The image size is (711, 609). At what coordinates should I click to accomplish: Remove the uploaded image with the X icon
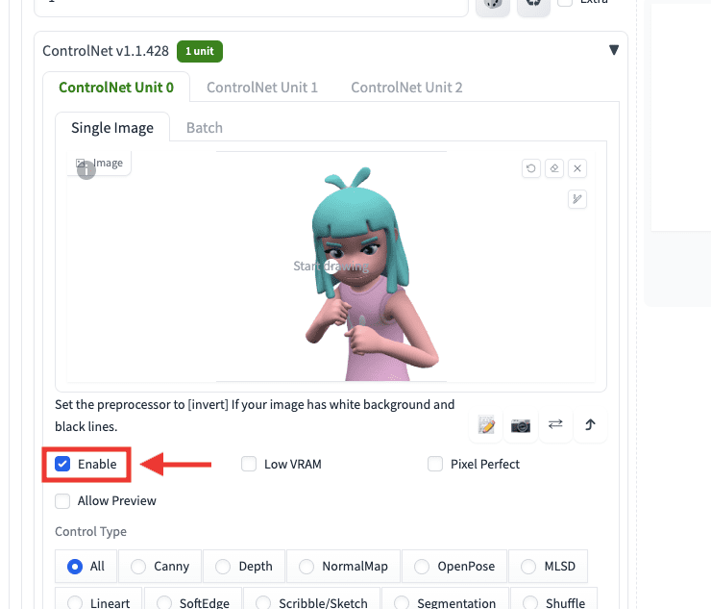click(577, 168)
